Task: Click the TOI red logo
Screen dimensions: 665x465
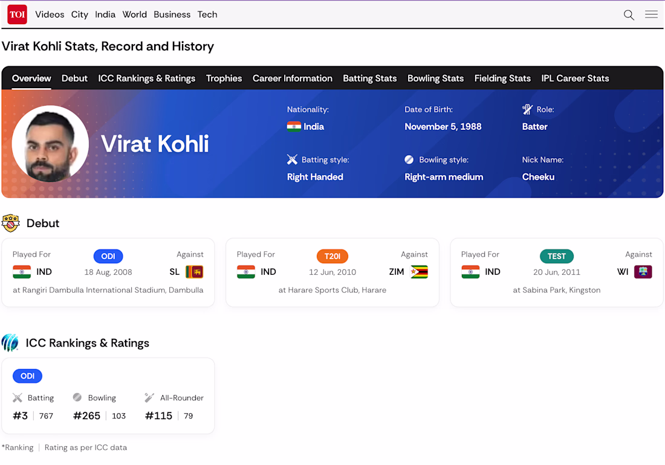Action: tap(18, 14)
